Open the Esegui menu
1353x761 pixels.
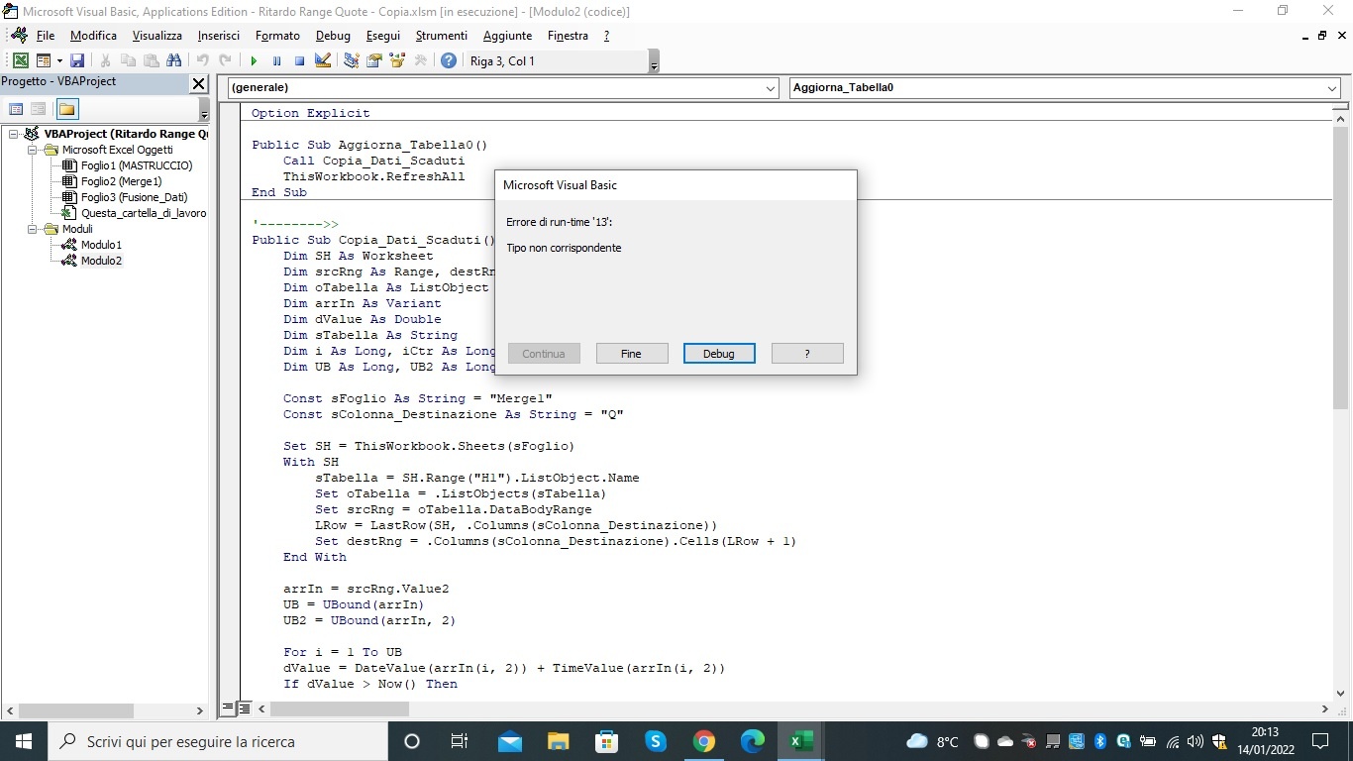point(383,36)
